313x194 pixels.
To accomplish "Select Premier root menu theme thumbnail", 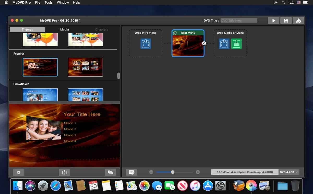I will [x=40, y=67].
